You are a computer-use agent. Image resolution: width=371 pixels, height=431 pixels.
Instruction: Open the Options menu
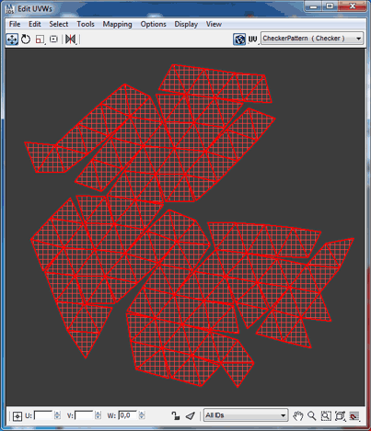[x=153, y=24]
